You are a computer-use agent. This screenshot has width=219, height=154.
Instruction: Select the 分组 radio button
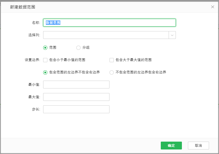(x=78, y=47)
